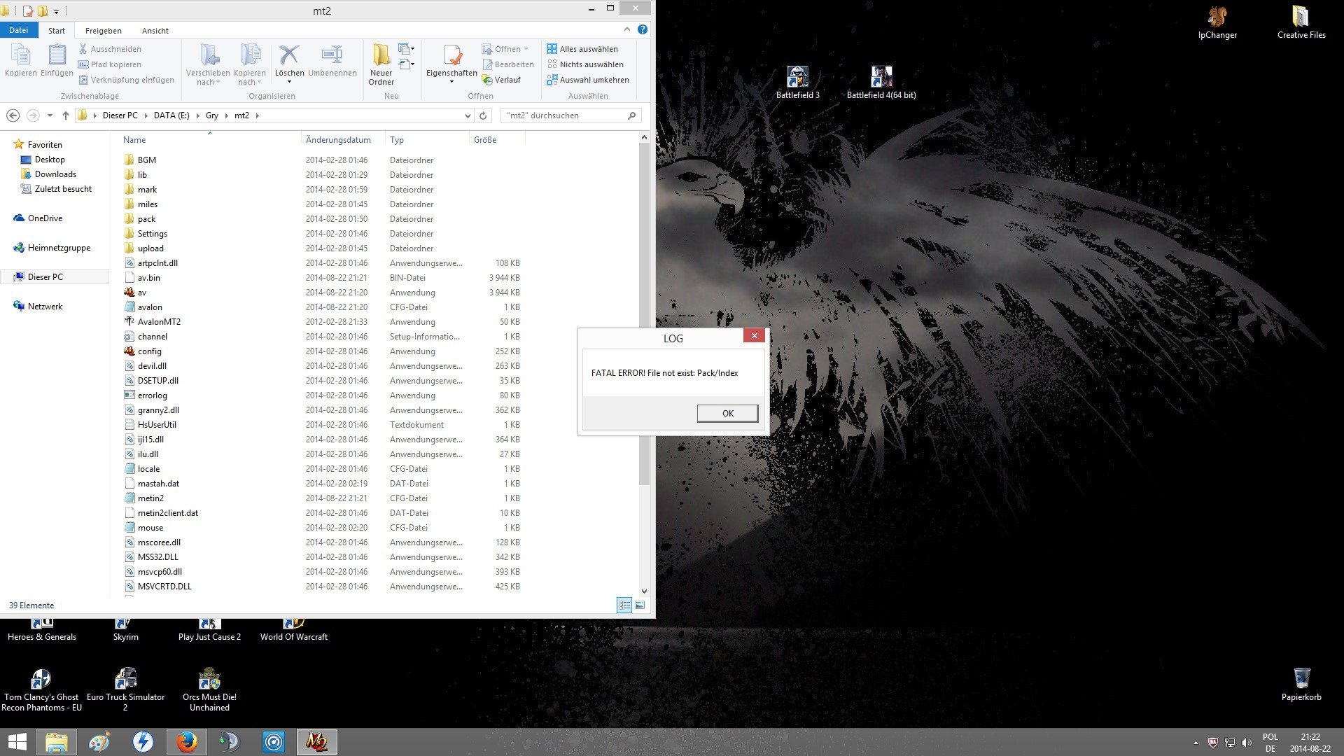Open the Battlefield 3 desktop shortcut

tap(797, 82)
